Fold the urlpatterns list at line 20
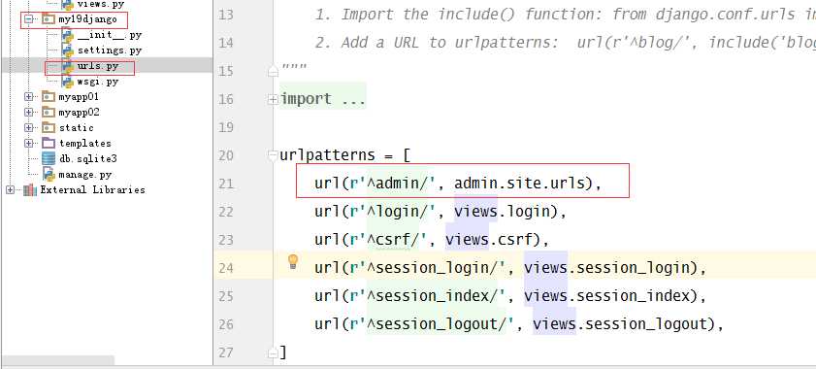 (273, 154)
